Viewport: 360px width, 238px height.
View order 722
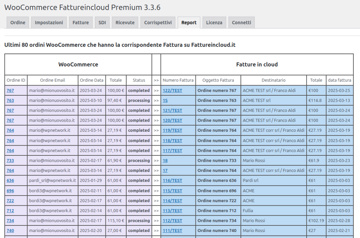[10, 201]
